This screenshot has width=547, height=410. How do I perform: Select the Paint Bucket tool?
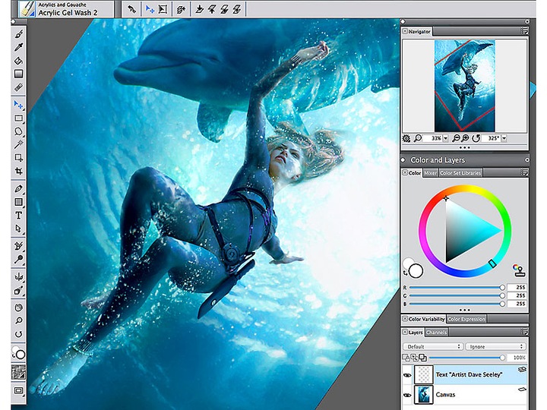click(x=19, y=60)
